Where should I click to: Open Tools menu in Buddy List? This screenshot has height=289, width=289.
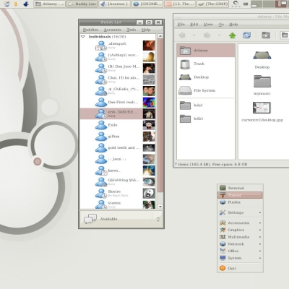pos(131,30)
